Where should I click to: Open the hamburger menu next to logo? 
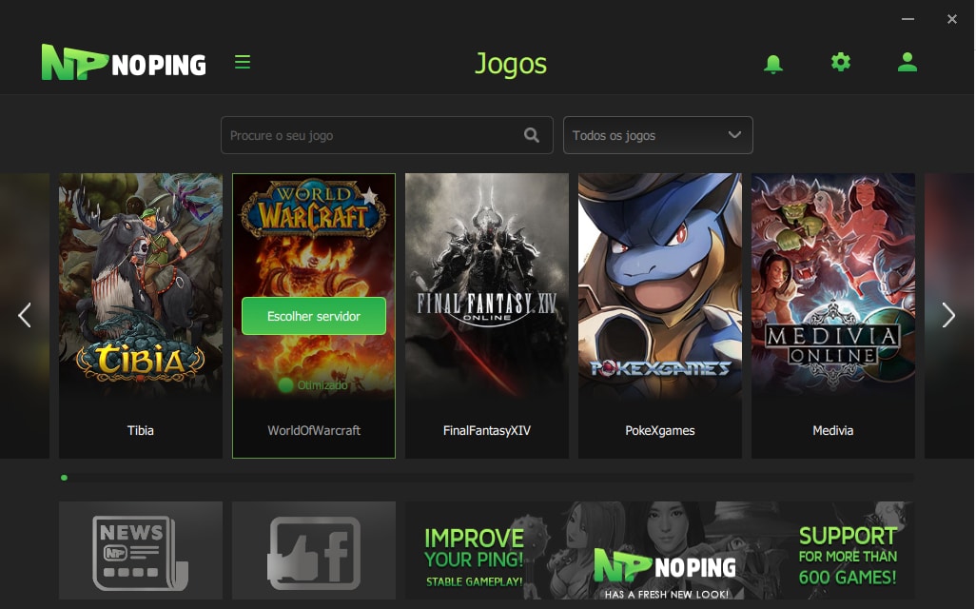[243, 63]
